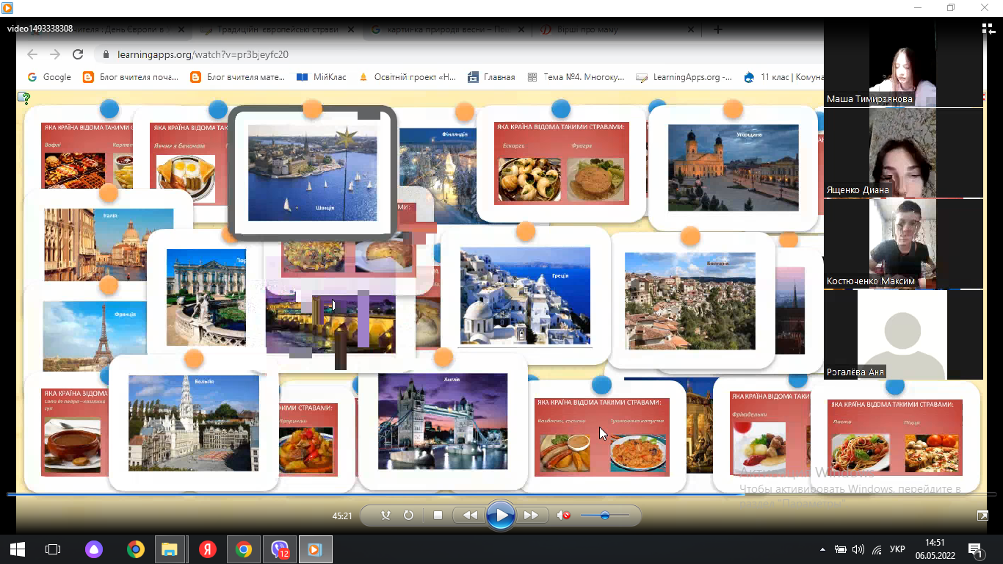Open the 'Освітній проект' bookmark
Viewport: 1003px width, 564px height.
pyautogui.click(x=408, y=76)
